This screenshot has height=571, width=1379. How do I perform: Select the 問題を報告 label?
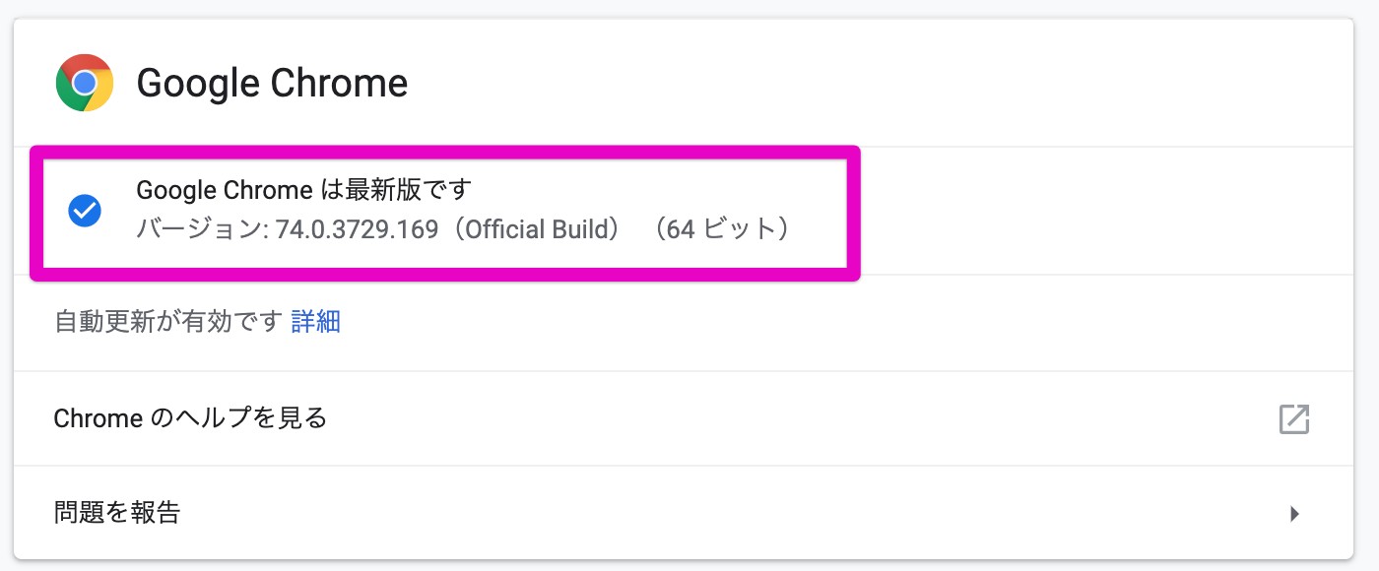[x=117, y=513]
